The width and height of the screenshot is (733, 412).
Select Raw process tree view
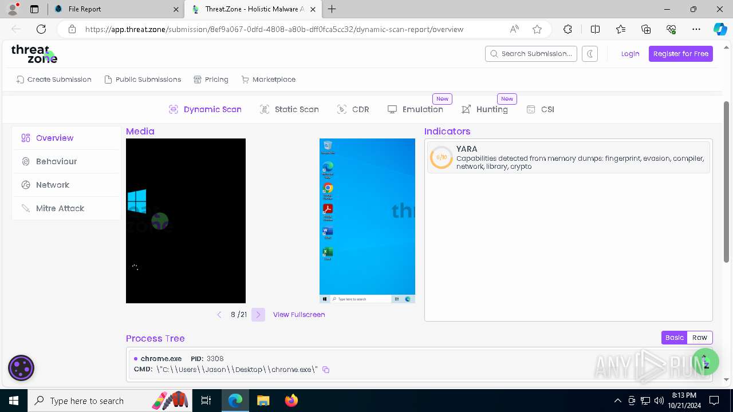point(700,338)
